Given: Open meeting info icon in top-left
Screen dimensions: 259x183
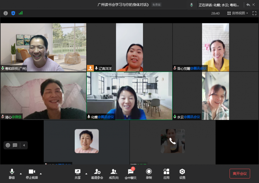Looking at the screenshot, I should tap(6, 13).
